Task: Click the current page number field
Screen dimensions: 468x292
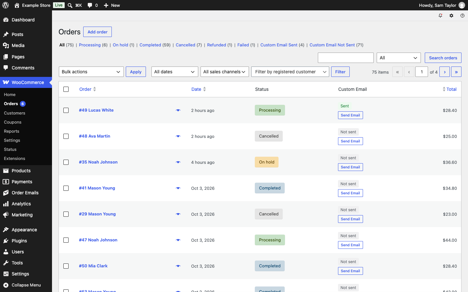Action: click(x=422, y=72)
